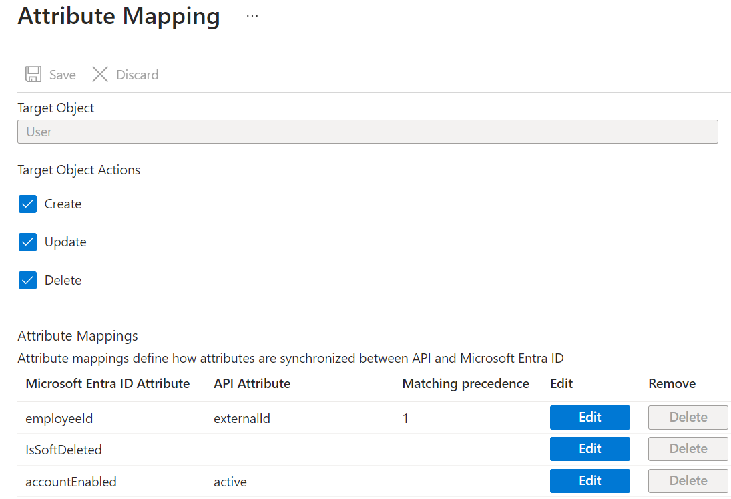The image size is (731, 499).
Task: Select the Target Object User field
Action: tap(367, 131)
